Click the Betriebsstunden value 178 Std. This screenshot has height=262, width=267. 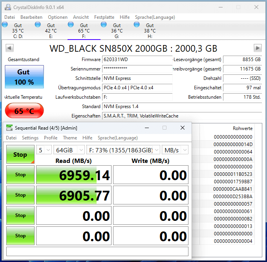pyautogui.click(x=243, y=97)
